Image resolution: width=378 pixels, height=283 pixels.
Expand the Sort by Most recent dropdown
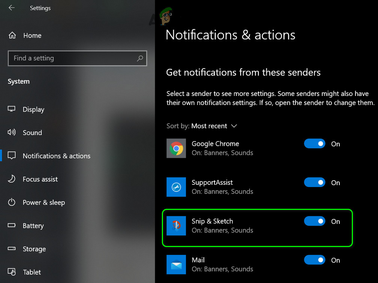214,126
